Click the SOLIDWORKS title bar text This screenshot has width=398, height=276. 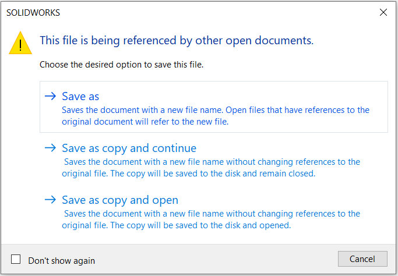33,12
